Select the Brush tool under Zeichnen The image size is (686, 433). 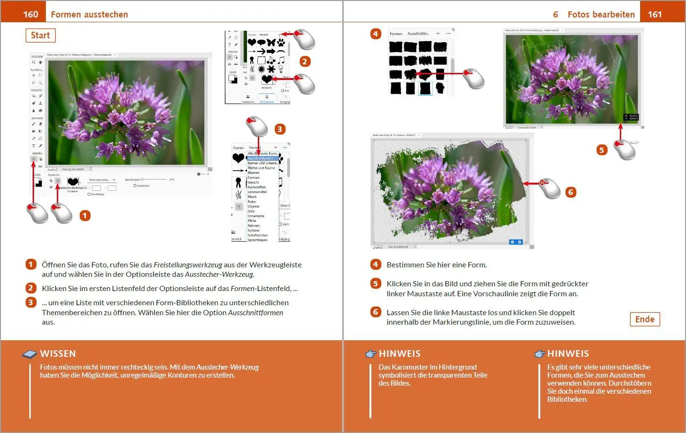(34, 124)
